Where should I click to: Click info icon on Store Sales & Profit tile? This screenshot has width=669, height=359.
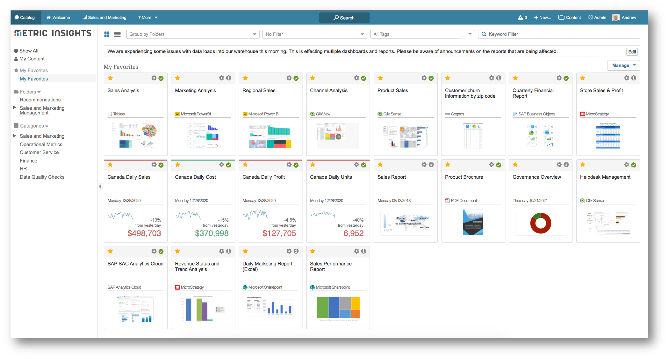[x=634, y=78]
